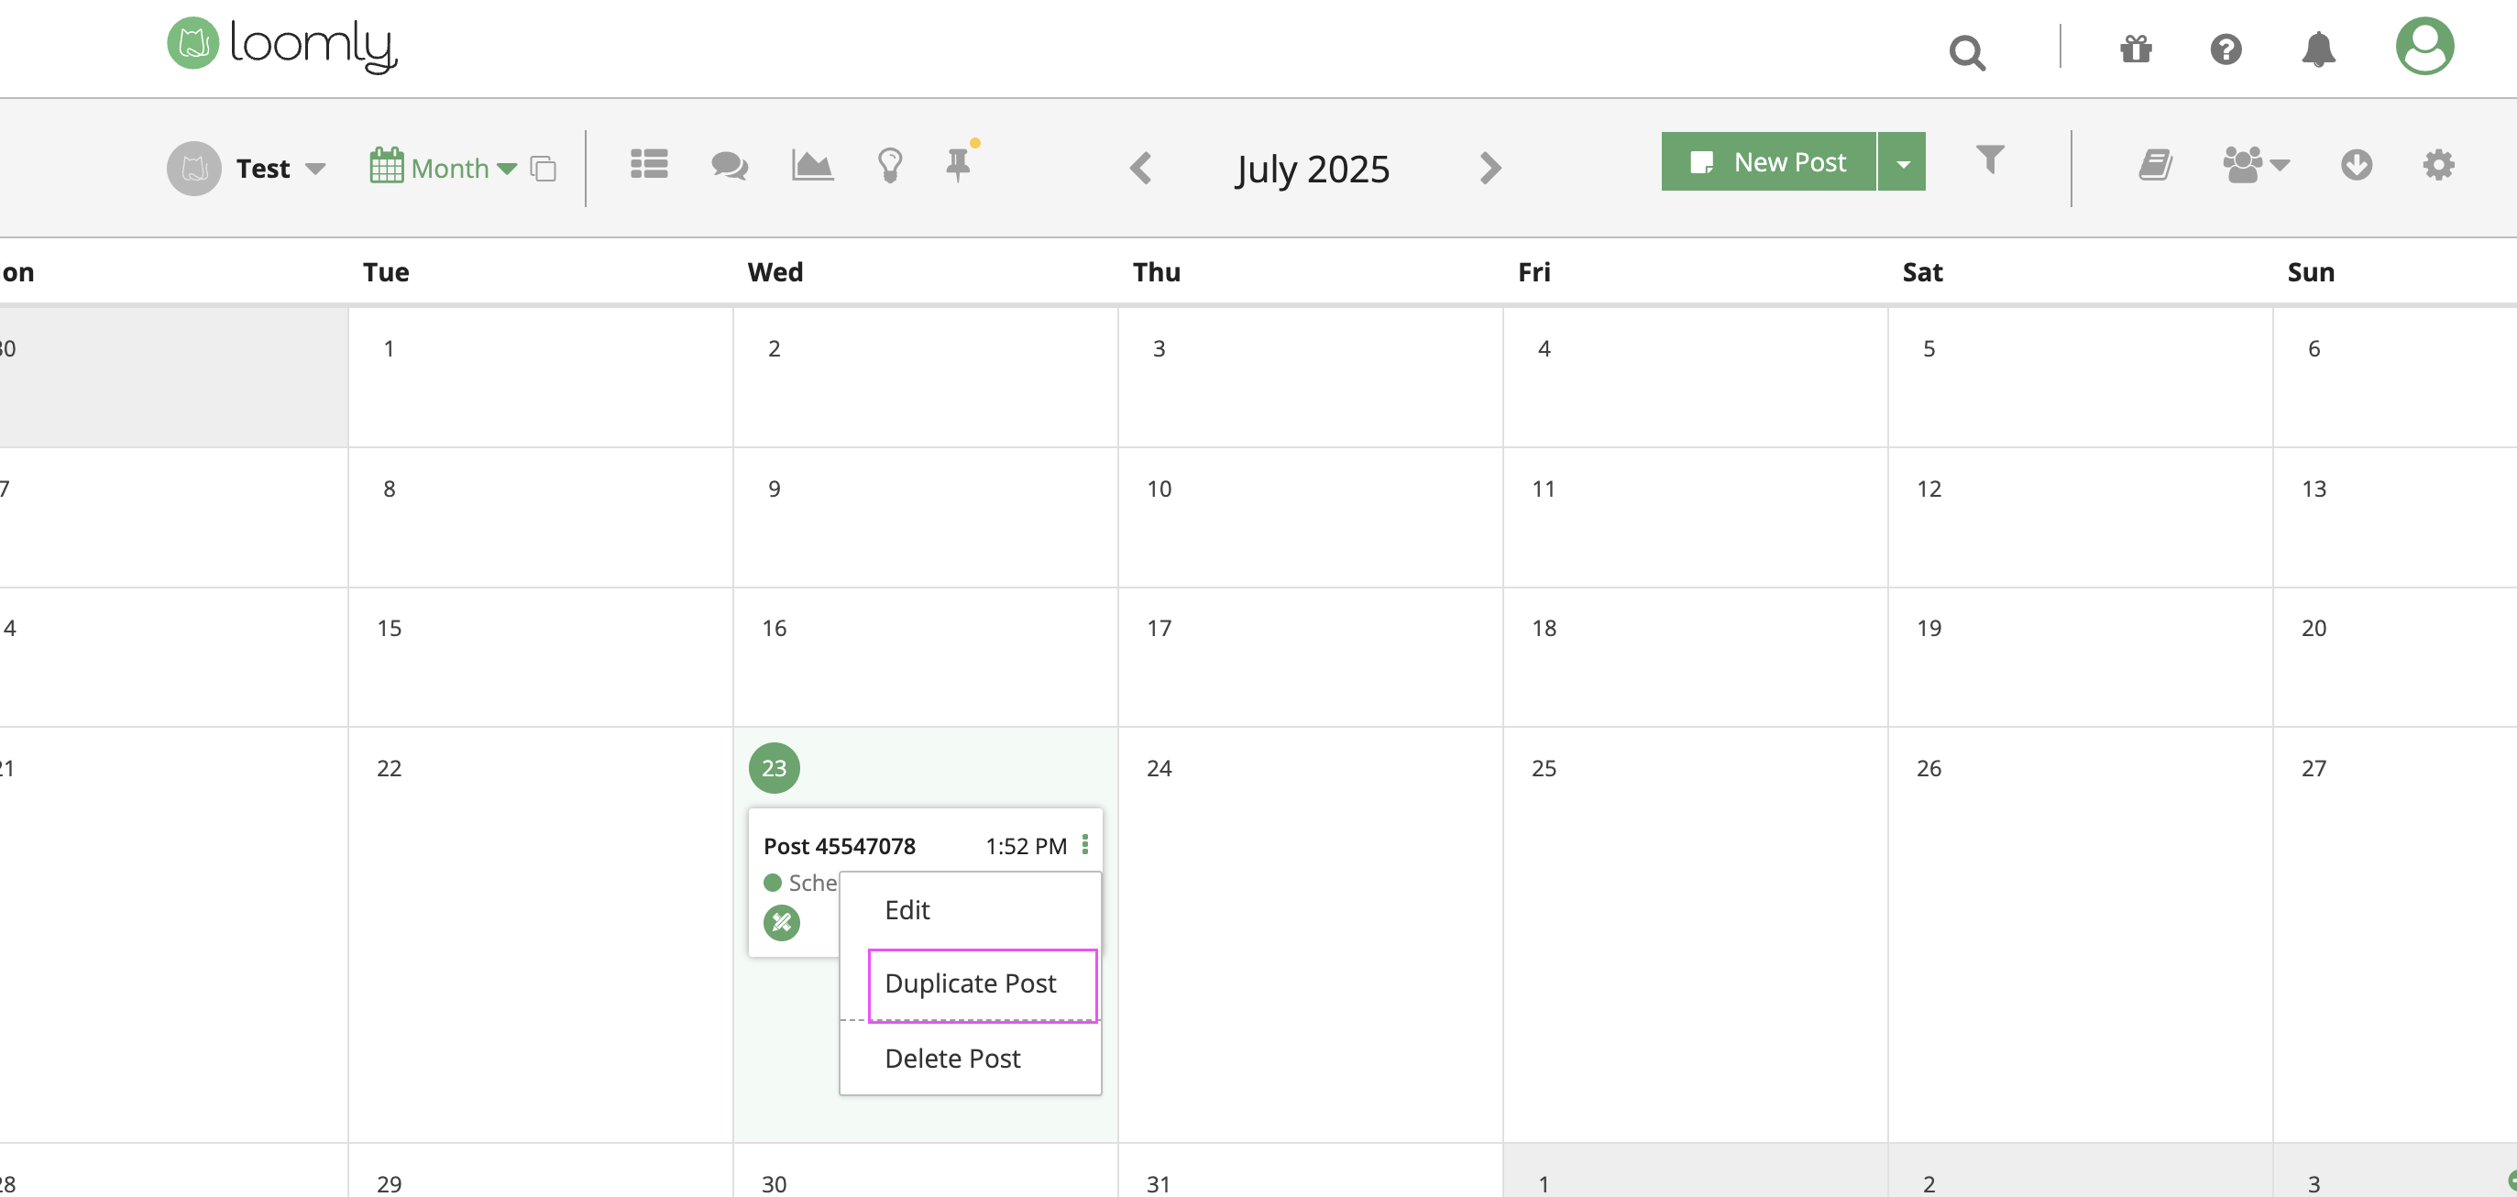Open the New Post dropdown arrow

[x=1901, y=162]
